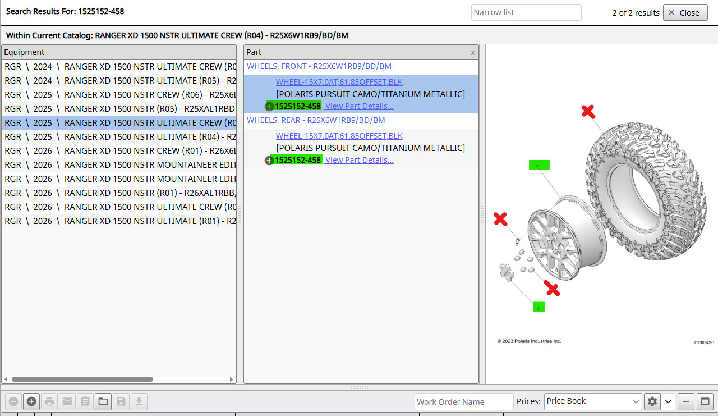Open WHEELS, FRONT assembly link
The width and height of the screenshot is (718, 416).
319,66
